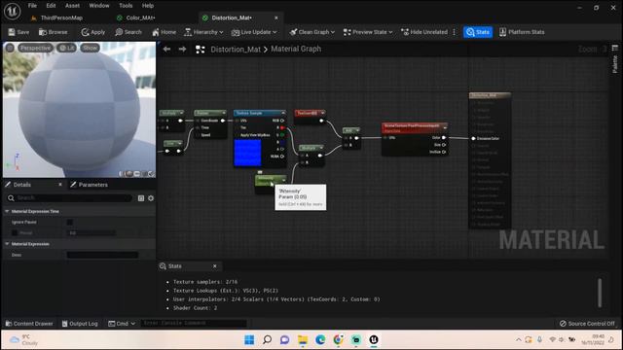
Task: Toggle Hide Unrelated nodes
Action: pyautogui.click(x=424, y=32)
